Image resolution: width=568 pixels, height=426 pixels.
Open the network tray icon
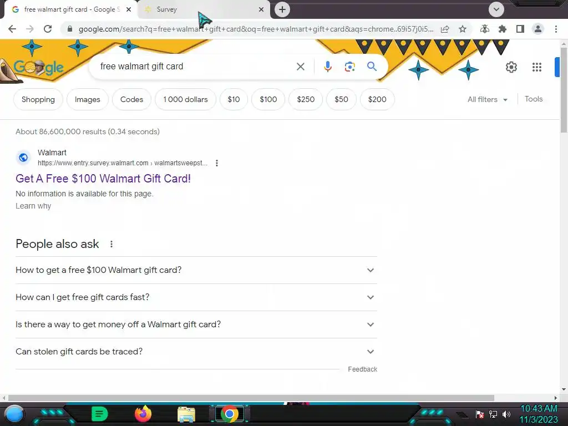493,414
